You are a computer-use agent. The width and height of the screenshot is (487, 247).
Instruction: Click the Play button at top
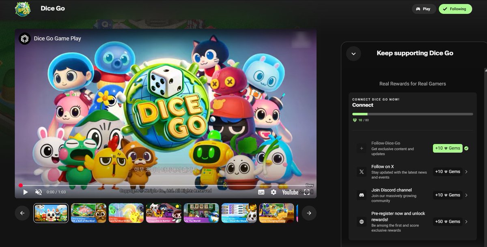coord(424,9)
